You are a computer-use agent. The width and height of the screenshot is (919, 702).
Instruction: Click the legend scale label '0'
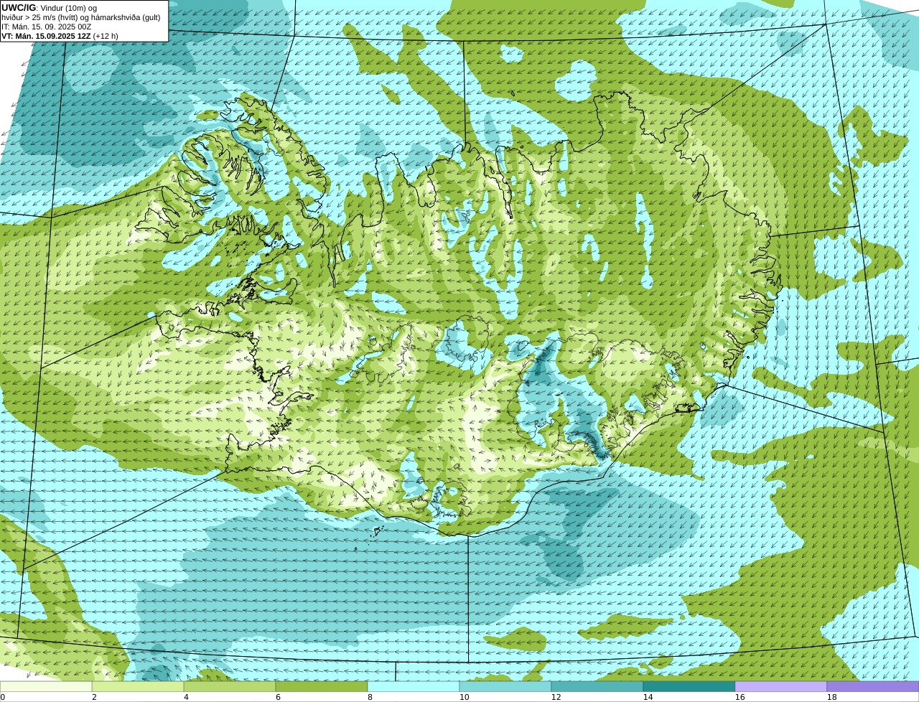pyautogui.click(x=2, y=697)
